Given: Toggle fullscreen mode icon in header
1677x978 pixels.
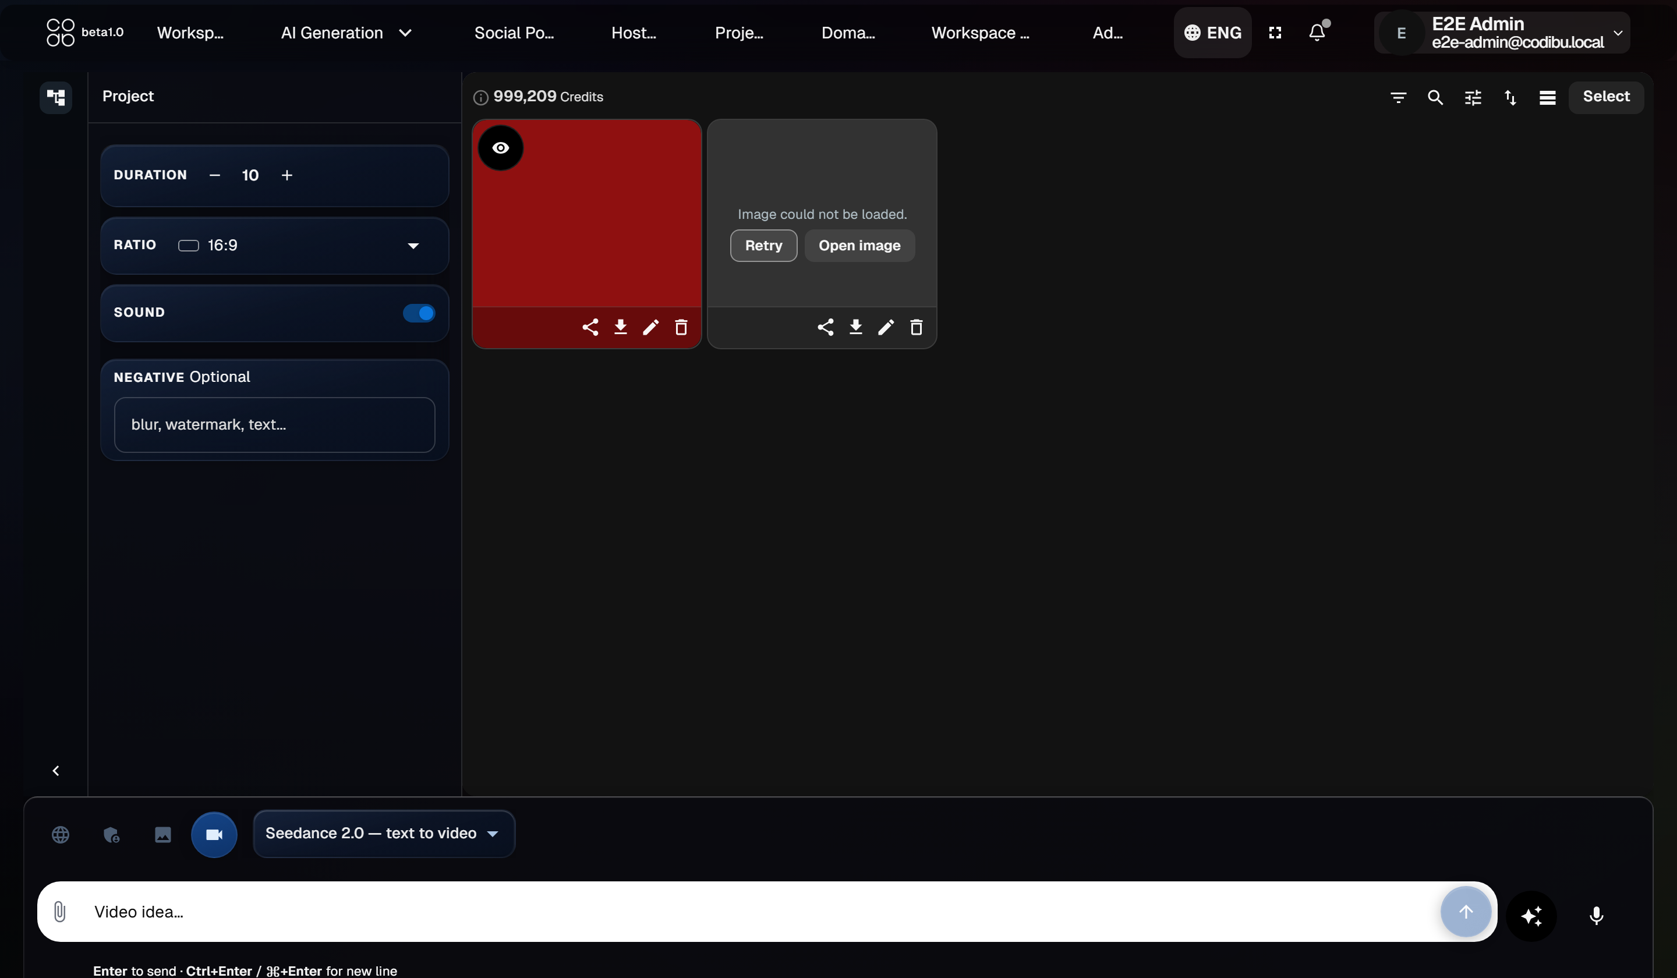Looking at the screenshot, I should tap(1275, 33).
